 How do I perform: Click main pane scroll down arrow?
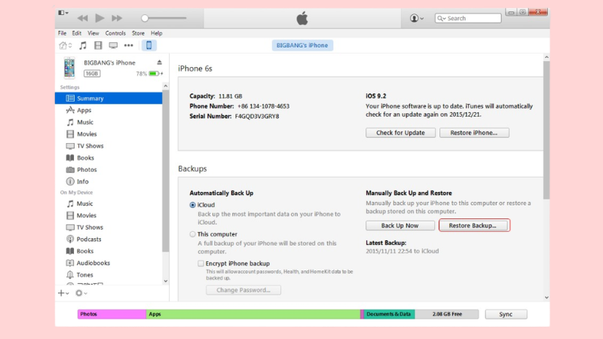546,298
